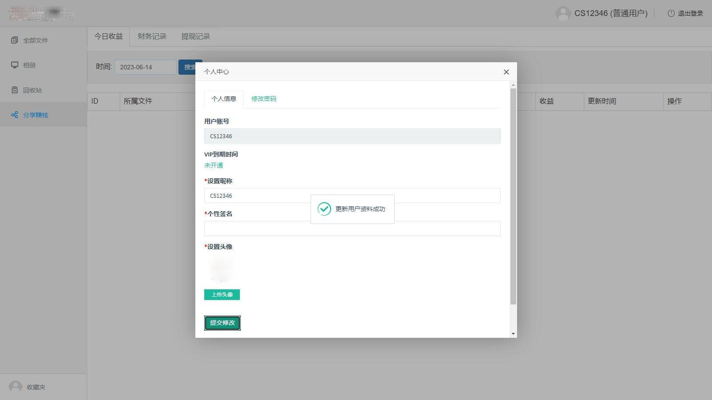The image size is (712, 400).
Task: Open the 提现记录 tab
Action: click(195, 36)
